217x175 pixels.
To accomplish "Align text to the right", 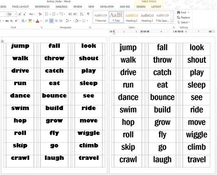I will (56, 21).
